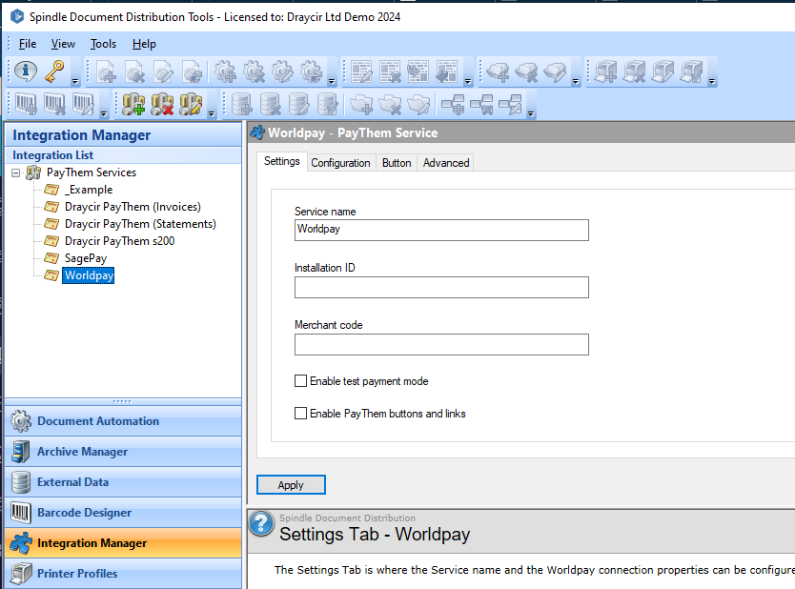Screen dimensions: 795x589
Task: Click the add database icon
Action: (242, 104)
